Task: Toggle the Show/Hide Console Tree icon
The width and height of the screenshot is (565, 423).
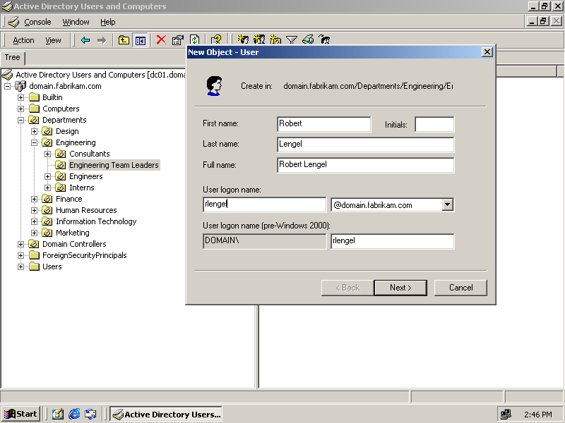Action: tap(141, 40)
